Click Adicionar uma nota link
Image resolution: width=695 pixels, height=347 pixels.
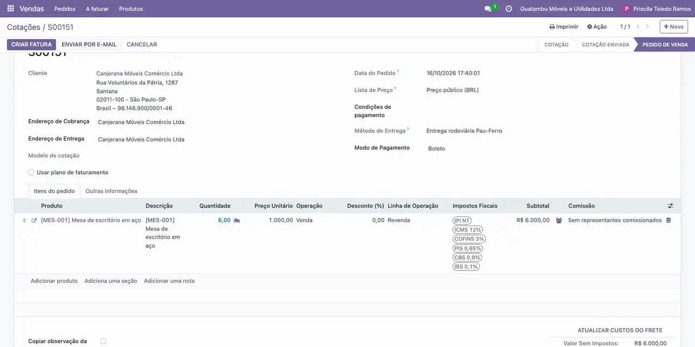(169, 281)
